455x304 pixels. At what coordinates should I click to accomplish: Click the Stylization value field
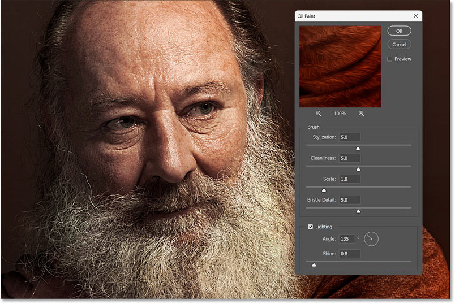349,137
